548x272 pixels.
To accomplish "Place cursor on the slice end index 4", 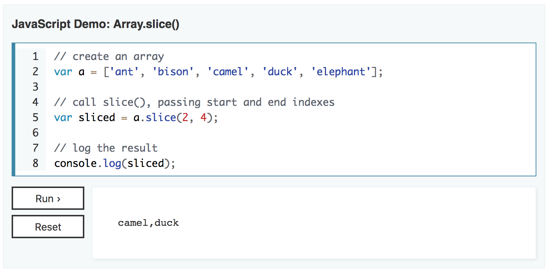I will pos(204,117).
